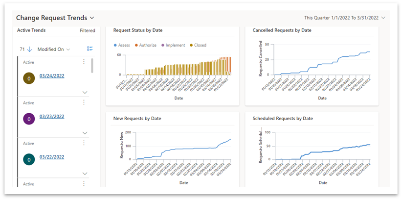This screenshot has height=200, width=402.
Task: Toggle the Authorize legend series
Action: pos(145,45)
